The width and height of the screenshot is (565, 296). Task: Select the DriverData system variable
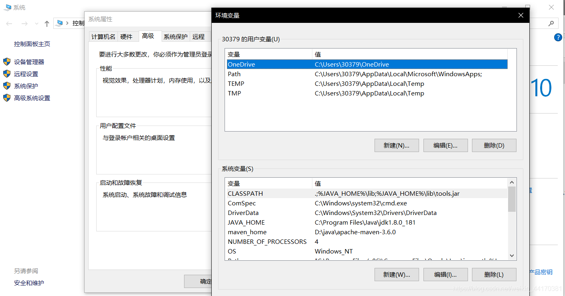pyautogui.click(x=367, y=213)
